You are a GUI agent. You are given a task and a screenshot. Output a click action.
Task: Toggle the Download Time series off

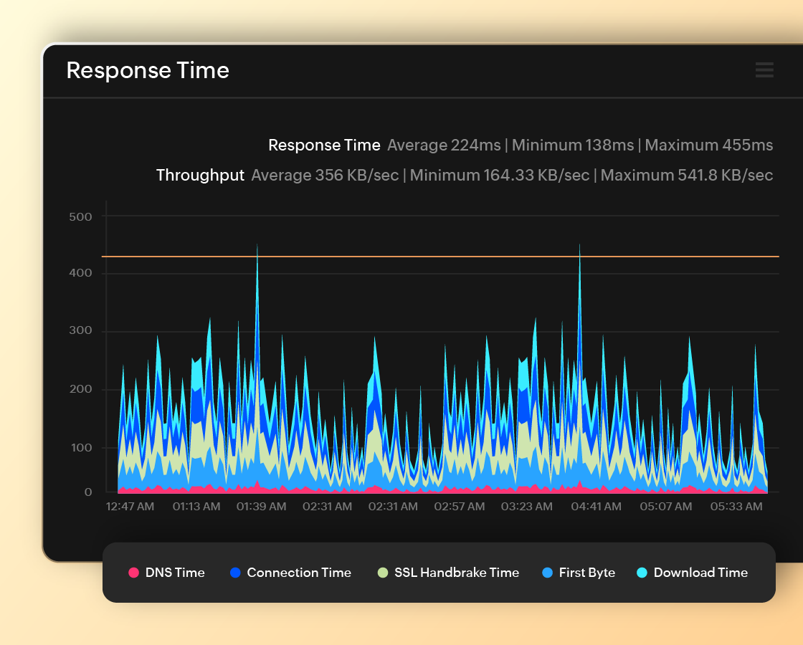coord(692,573)
